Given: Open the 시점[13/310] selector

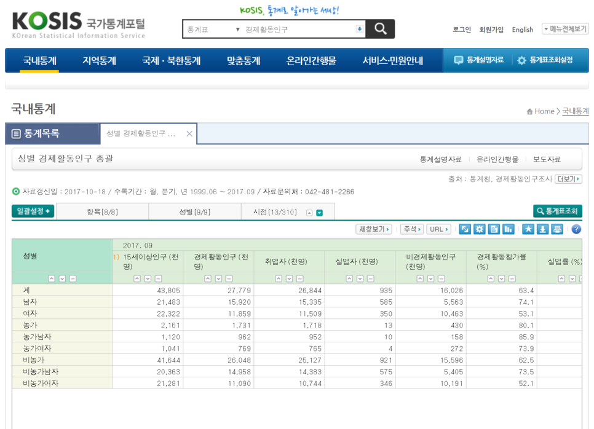Looking at the screenshot, I should click(275, 211).
